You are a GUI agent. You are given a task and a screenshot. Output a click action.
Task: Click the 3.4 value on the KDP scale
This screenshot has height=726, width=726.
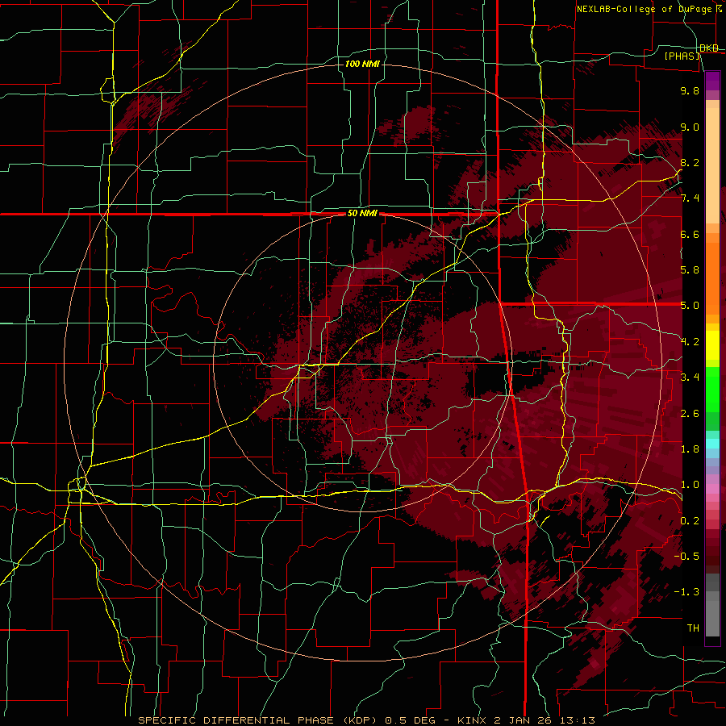[690, 378]
